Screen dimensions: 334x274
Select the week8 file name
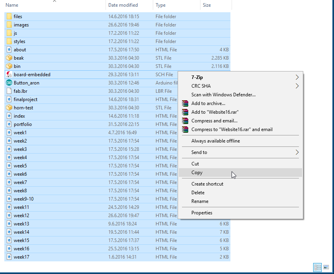tap(20, 191)
